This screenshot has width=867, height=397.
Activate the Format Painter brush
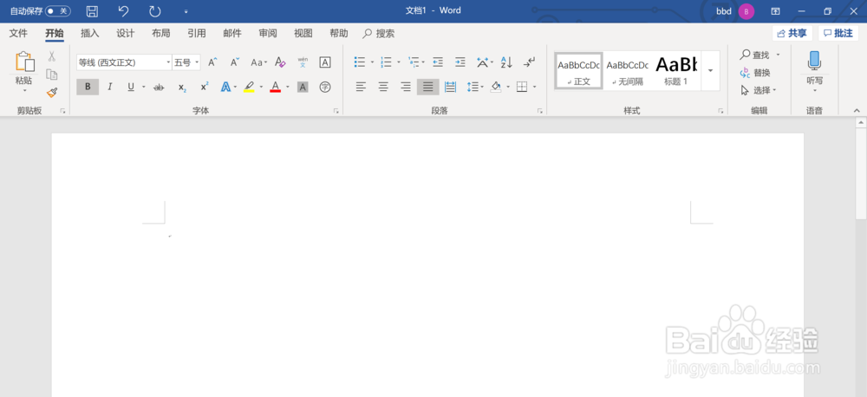(52, 93)
